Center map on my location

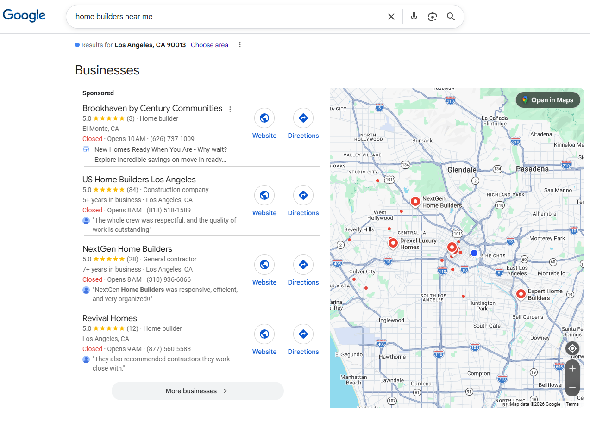coord(572,348)
